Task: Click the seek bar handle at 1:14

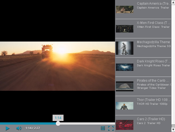Action: click(x=58, y=123)
